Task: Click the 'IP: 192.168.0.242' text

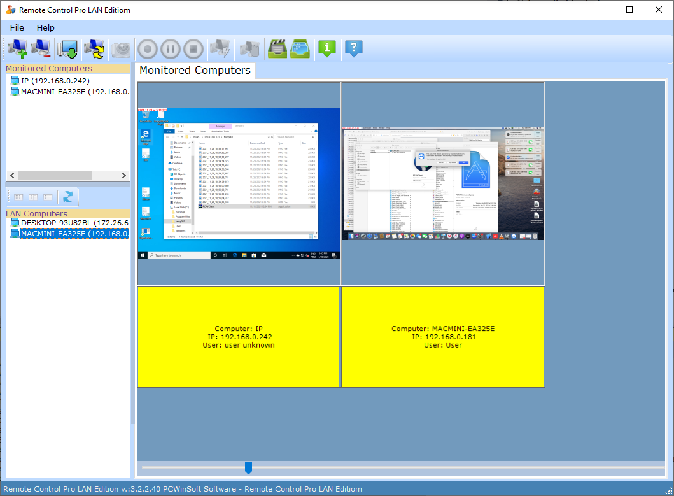Action: point(239,337)
